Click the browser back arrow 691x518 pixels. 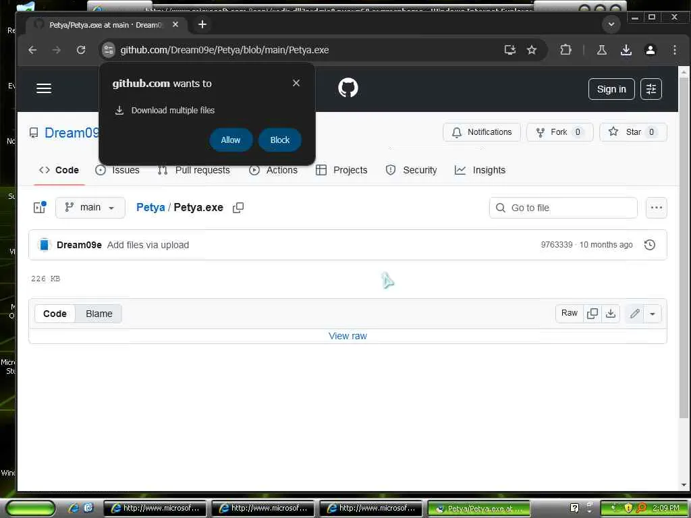pos(32,50)
